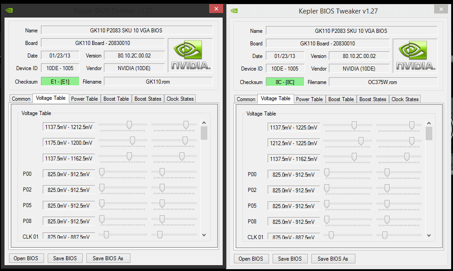Click the NVIDIA logo image in the right window
Viewport: 453px width, 271px height.
click(415, 56)
